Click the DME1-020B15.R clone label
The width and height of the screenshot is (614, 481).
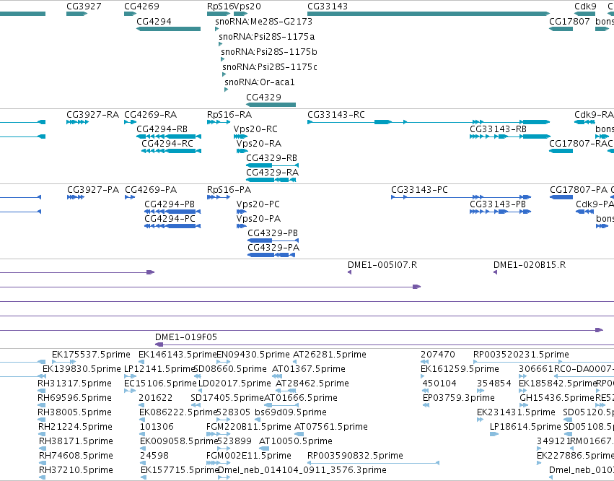tap(530, 265)
